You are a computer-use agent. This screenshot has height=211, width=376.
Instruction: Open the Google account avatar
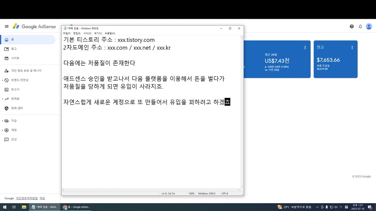(369, 26)
